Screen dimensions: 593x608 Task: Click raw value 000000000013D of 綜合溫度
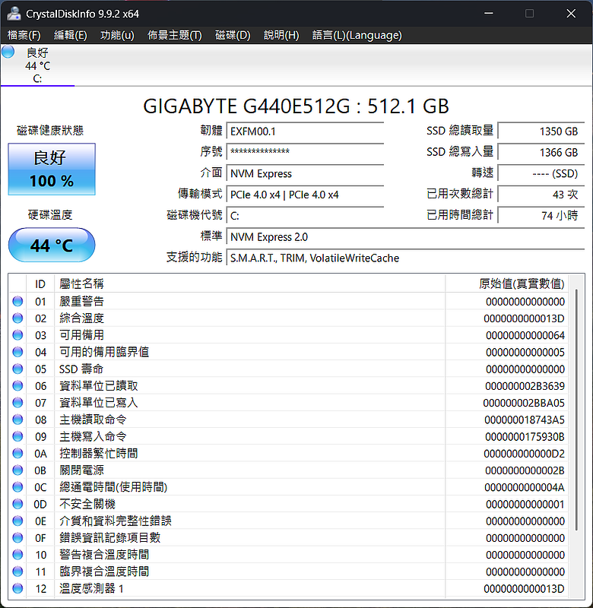pos(524,318)
